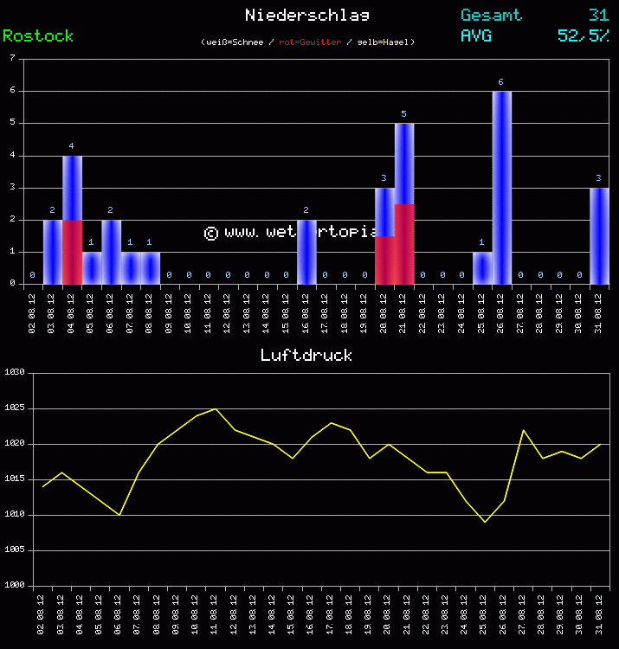
Task: Click the Rostock station label
Action: (x=38, y=36)
